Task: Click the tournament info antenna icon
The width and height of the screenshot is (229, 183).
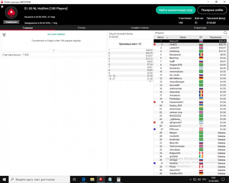Action: coord(4,35)
